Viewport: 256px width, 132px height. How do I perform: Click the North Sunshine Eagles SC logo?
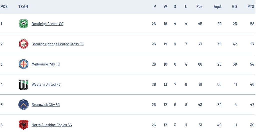pos(24,125)
